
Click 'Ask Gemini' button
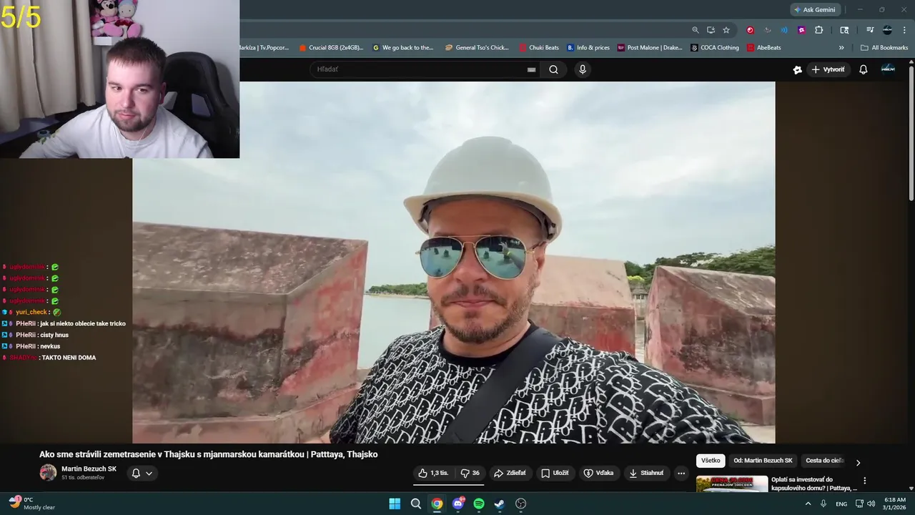pyautogui.click(x=814, y=9)
